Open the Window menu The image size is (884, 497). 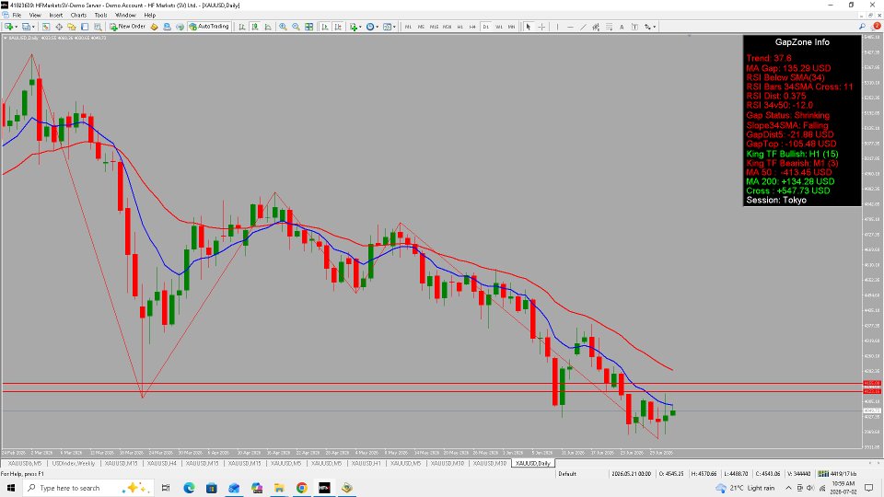click(125, 16)
